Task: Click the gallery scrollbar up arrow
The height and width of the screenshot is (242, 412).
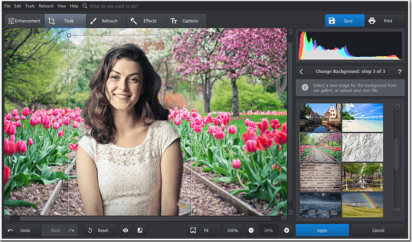Action: coord(397,107)
